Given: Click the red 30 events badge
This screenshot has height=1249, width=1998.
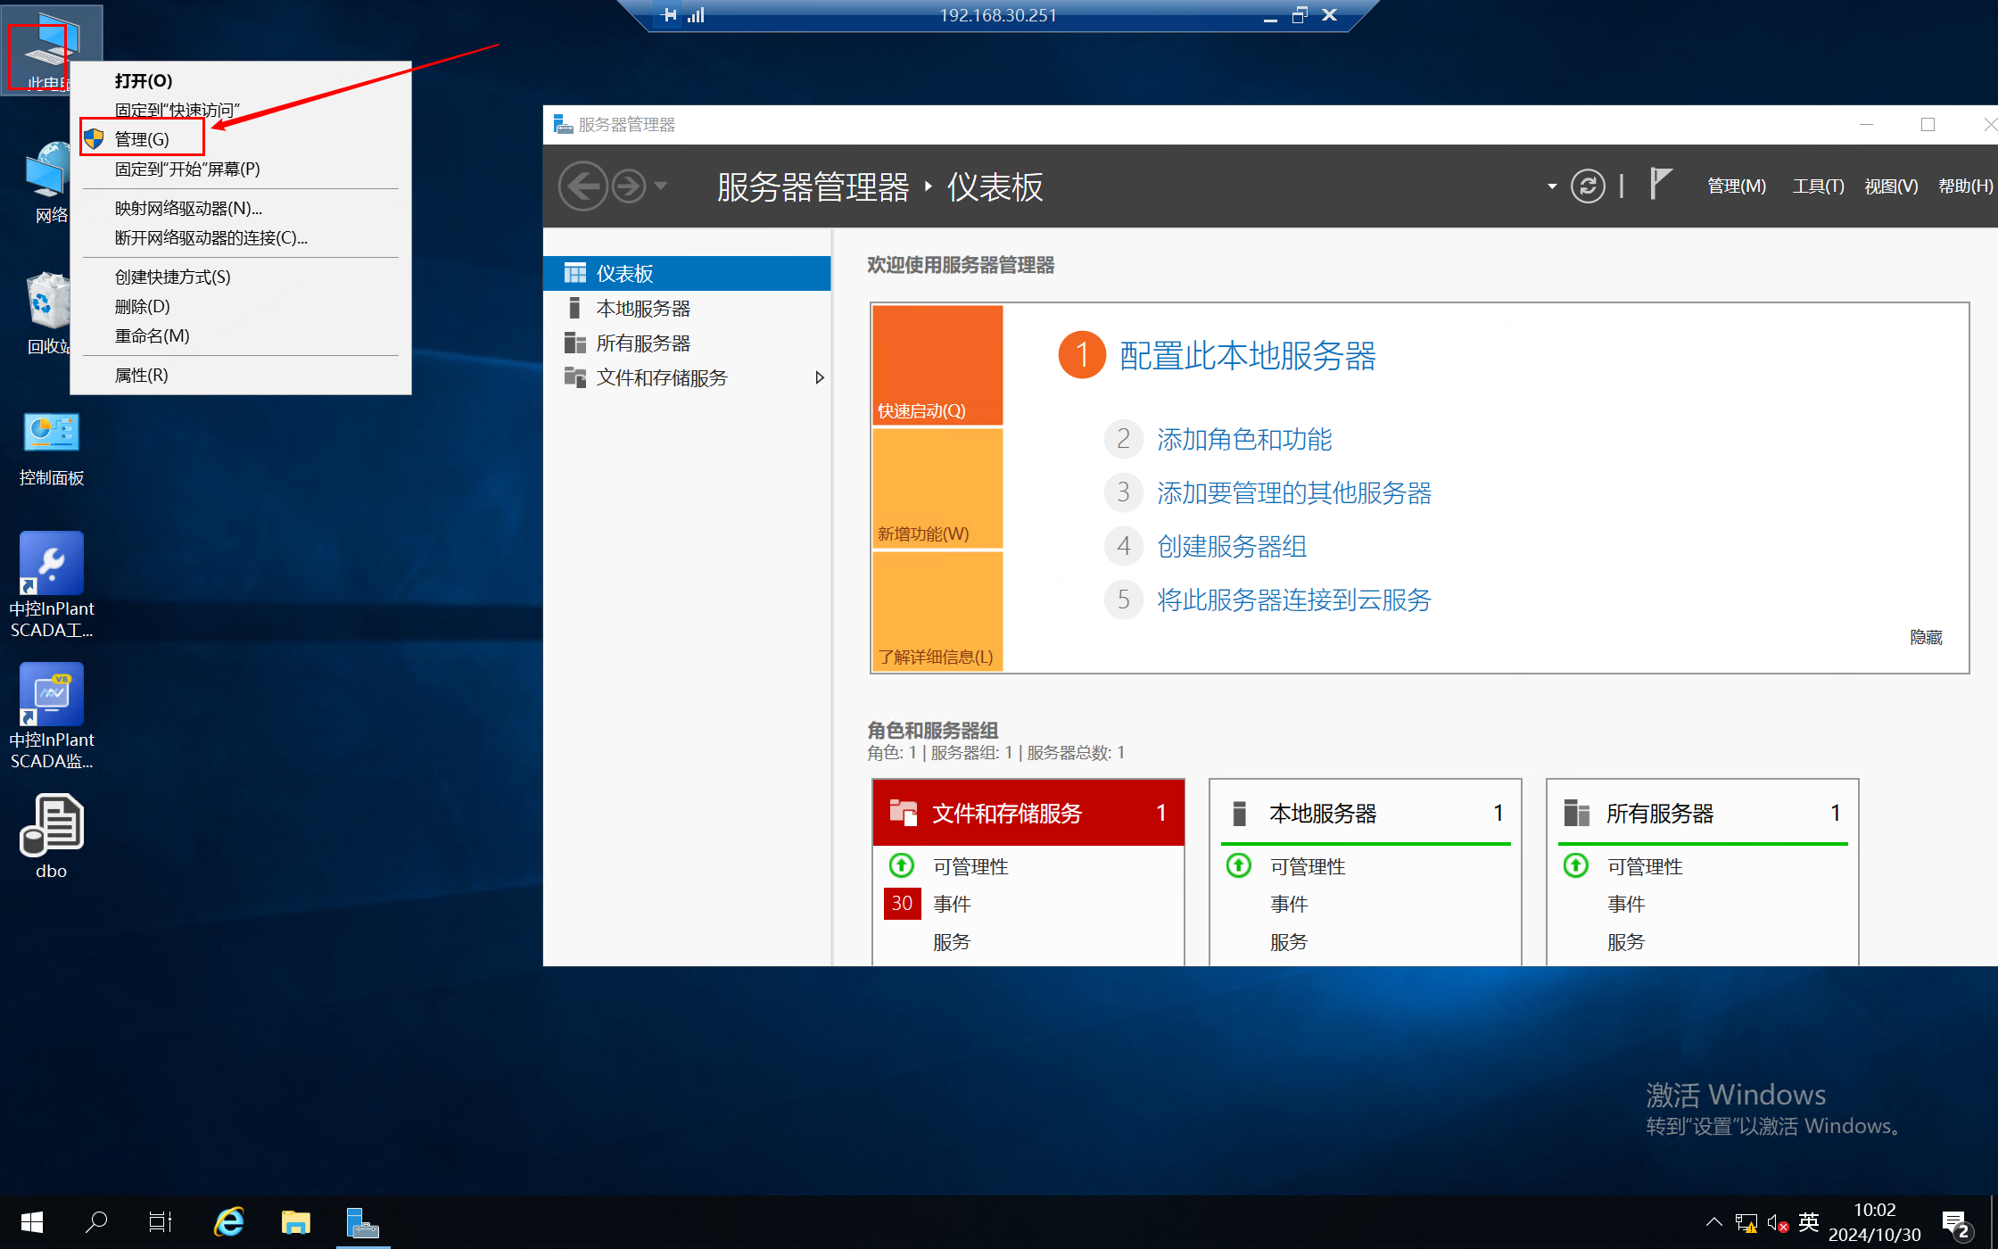Looking at the screenshot, I should (902, 903).
